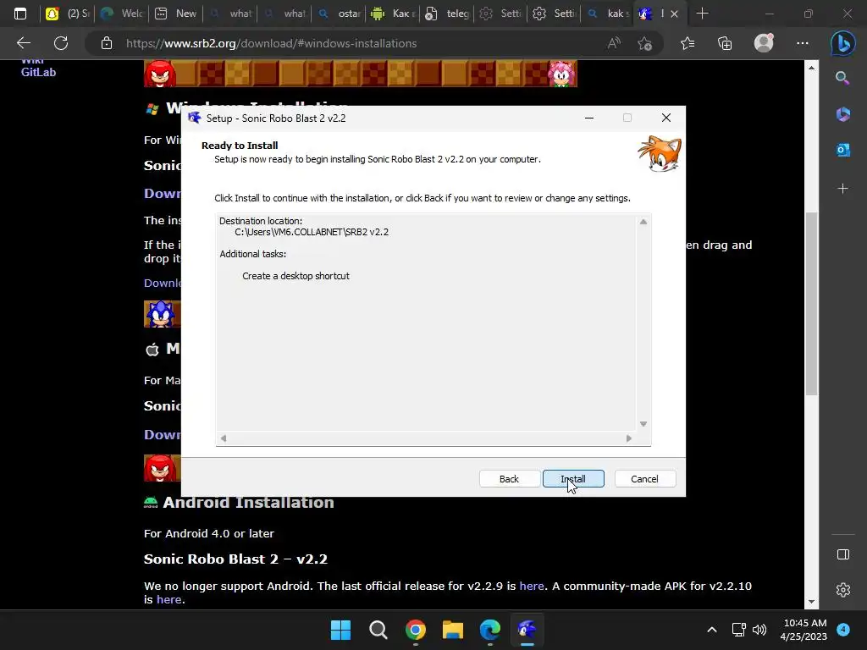The image size is (867, 650).
Task: Open Edge Settings and more menu
Action: tap(803, 43)
